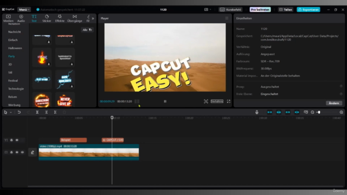Click the playhead marker on the timeline
The image size is (347, 195).
click(x=112, y=118)
